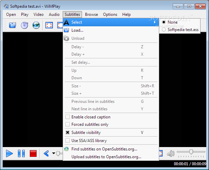The height and width of the screenshot is (170, 209).
Task: Open the Audio menu
Action: pyautogui.click(x=54, y=15)
